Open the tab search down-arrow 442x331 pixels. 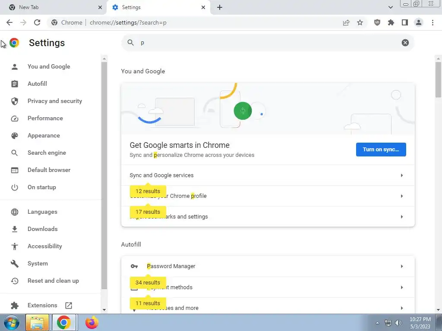tap(390, 7)
